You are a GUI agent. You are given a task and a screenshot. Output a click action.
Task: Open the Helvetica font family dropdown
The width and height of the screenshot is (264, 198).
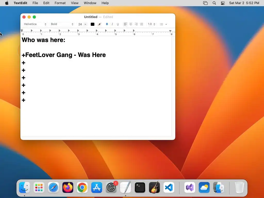pyautogui.click(x=35, y=24)
